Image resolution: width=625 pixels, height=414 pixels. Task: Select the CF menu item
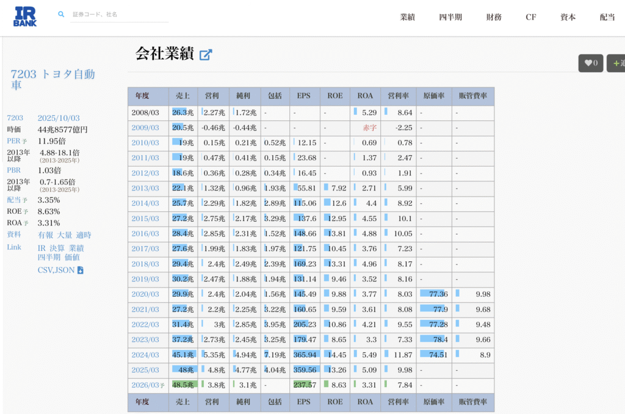[x=531, y=17]
